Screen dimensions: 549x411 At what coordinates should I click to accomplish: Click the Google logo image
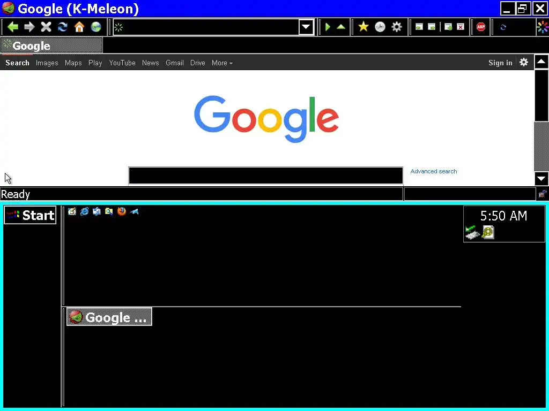point(266,119)
